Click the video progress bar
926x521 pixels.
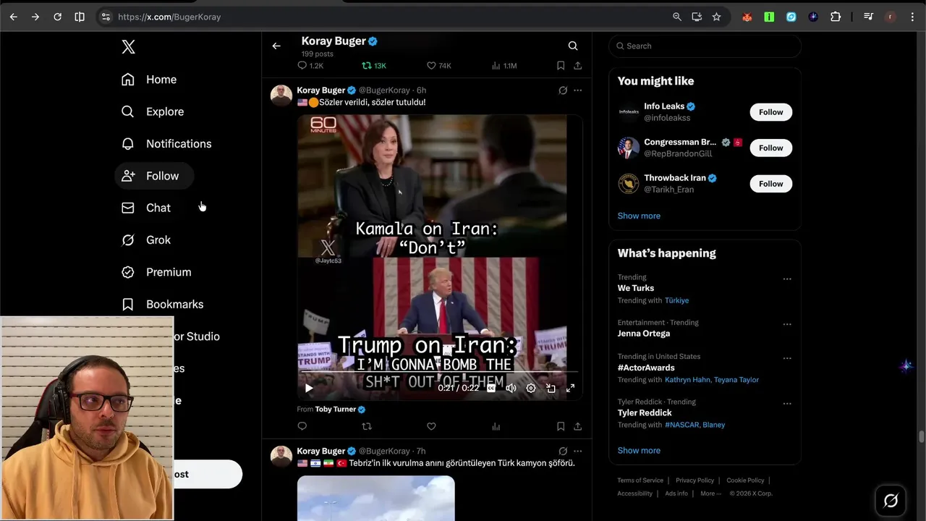(439, 373)
